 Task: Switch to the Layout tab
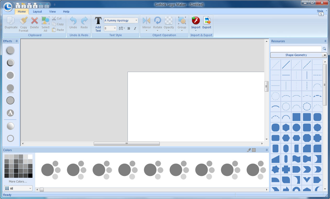[x=37, y=12]
